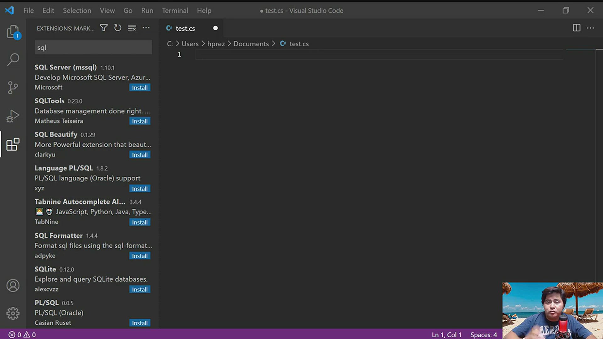Click line 1 in the editor
The image size is (603, 339).
tap(379, 55)
